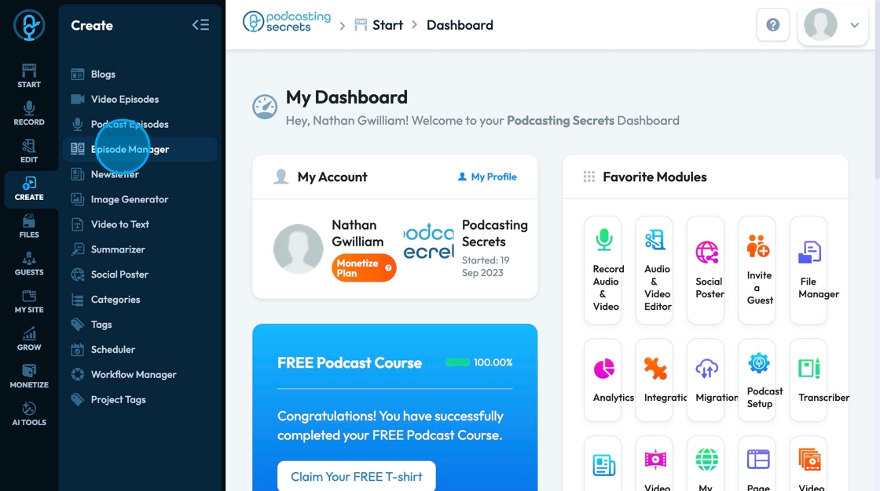Click the My Dashboard gauge icon
880x491 pixels.
click(265, 107)
